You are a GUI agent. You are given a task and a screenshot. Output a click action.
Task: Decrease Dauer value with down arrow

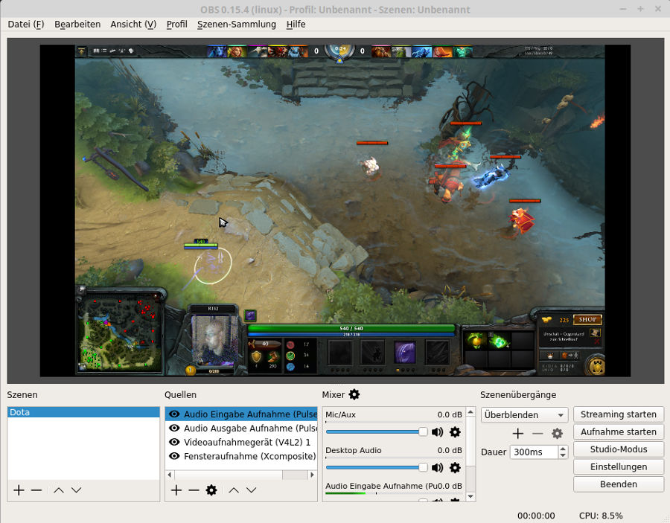click(x=564, y=455)
